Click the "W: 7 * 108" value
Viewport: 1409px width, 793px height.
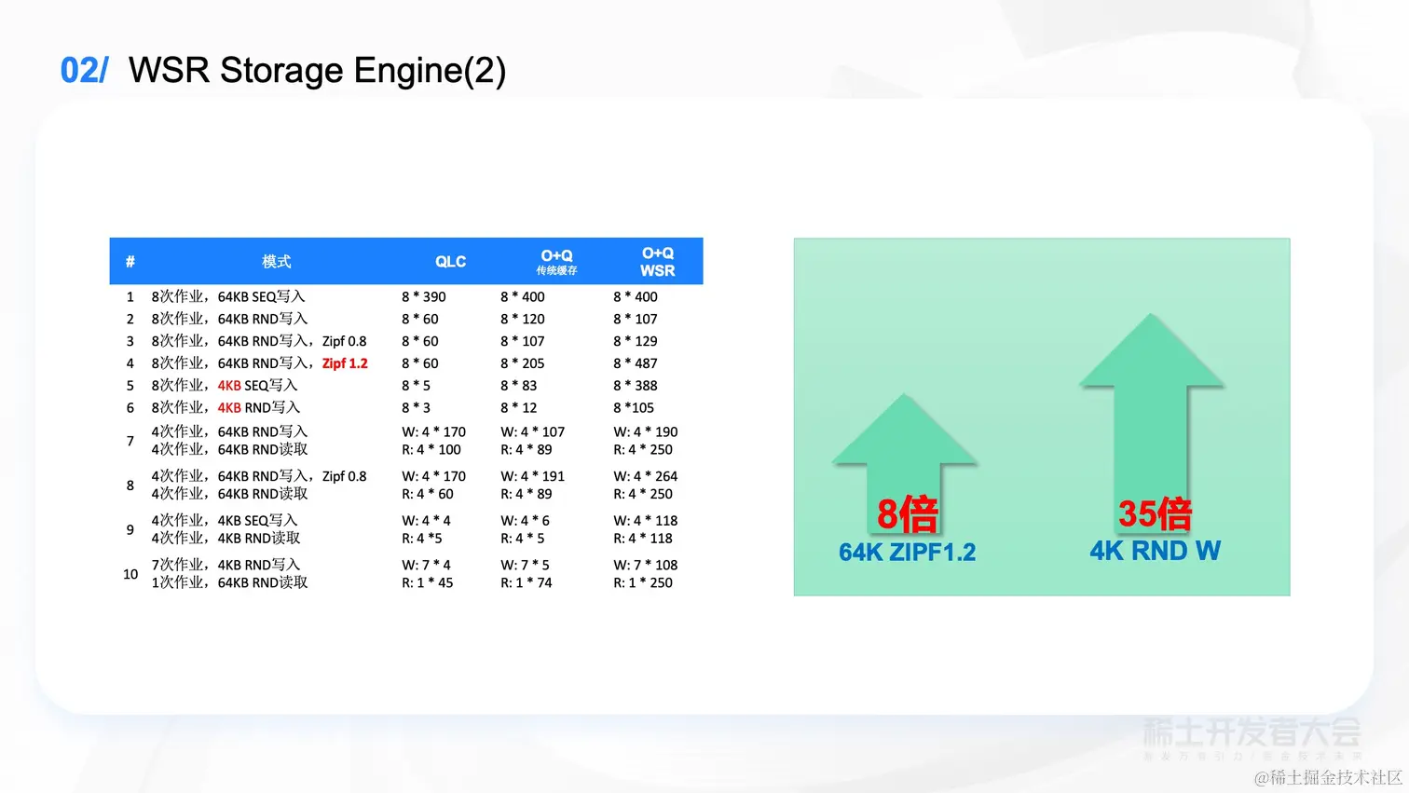click(x=646, y=565)
